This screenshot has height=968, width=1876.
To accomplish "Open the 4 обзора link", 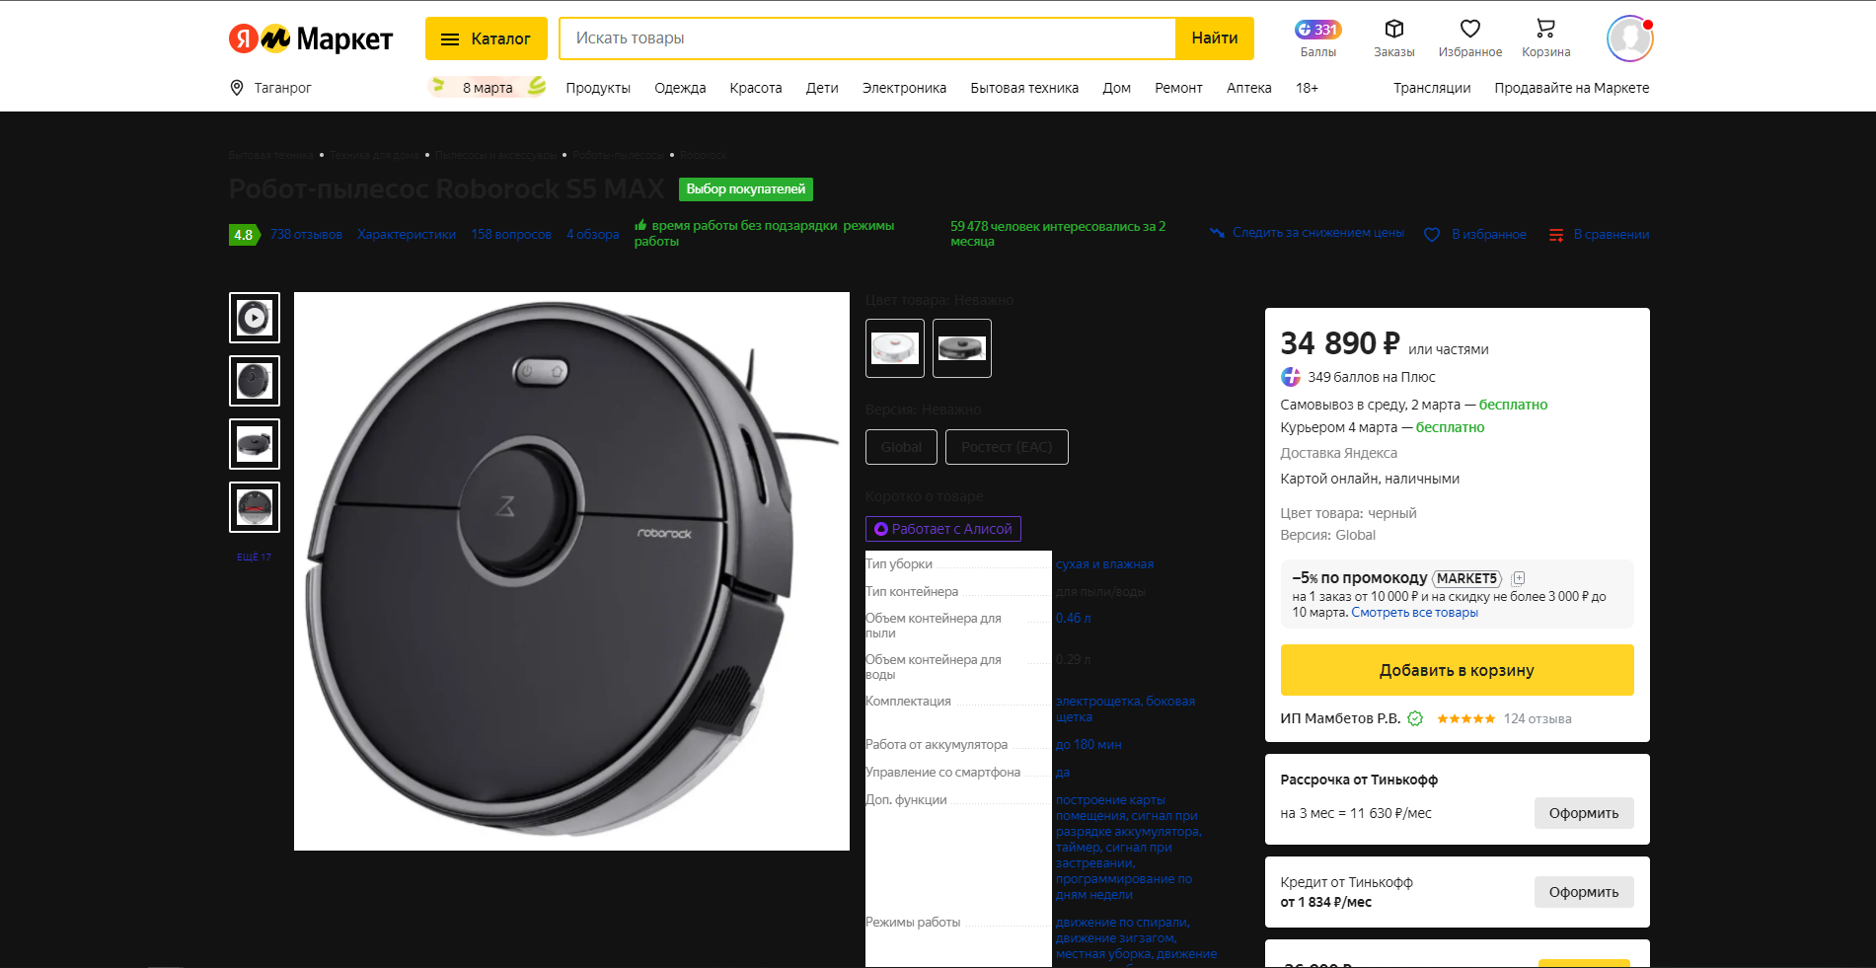I will [593, 235].
